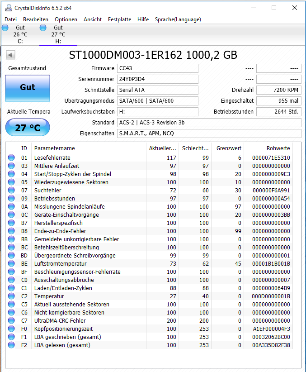
Task: Click status dot for Laden/Entladen-Zyklen
Action: click(11, 288)
